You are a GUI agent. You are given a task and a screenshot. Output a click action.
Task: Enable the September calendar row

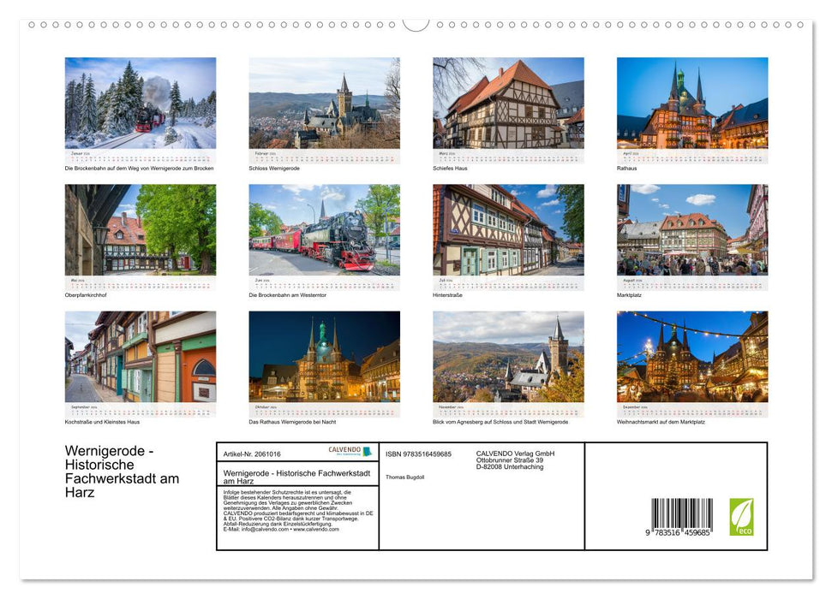[141, 411]
